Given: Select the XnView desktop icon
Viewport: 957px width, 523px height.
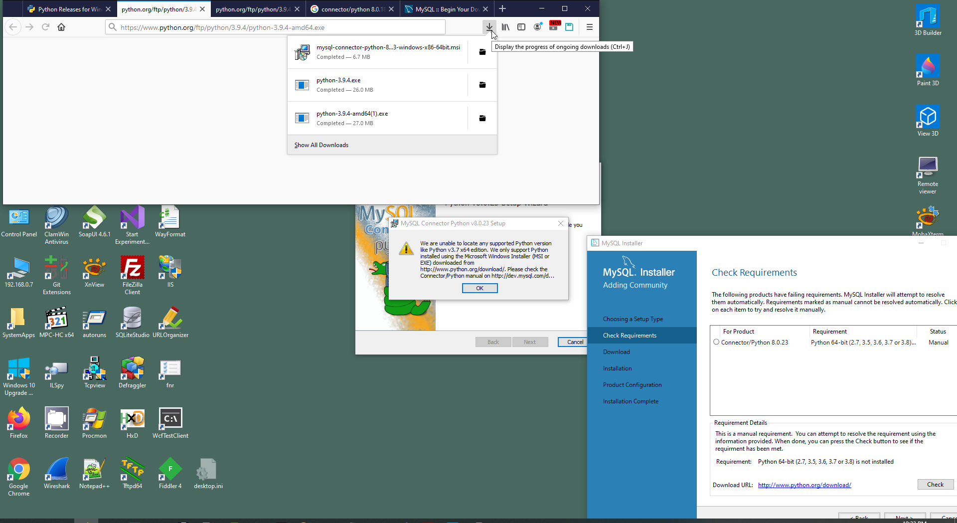Looking at the screenshot, I should click(94, 272).
